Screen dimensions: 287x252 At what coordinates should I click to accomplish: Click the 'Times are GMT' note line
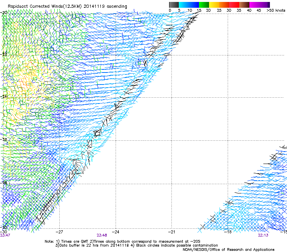(122, 242)
